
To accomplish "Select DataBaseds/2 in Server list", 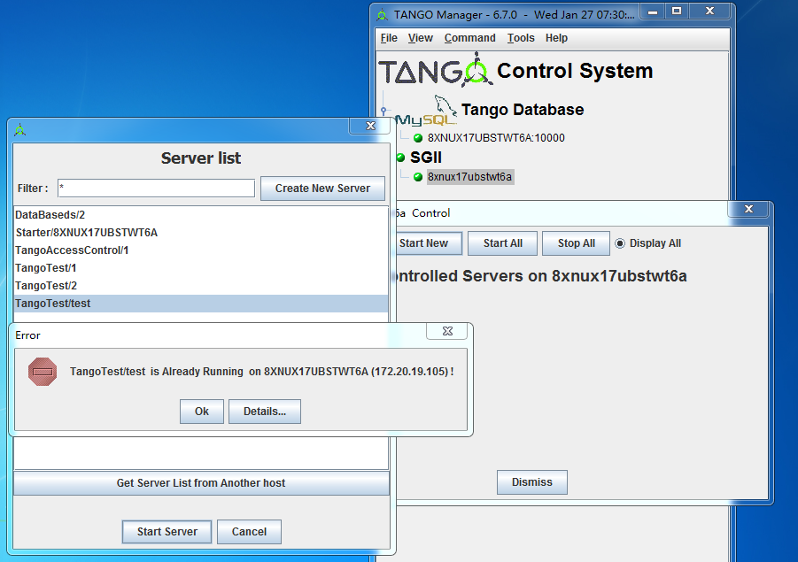I will (201, 215).
